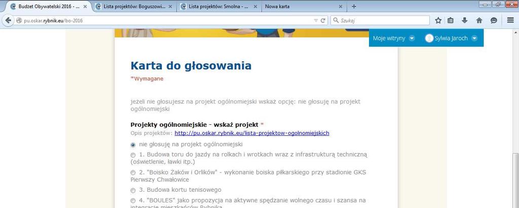Select 'nie głosuję na projekt ogólnomiejski' option
This screenshot has width=519, height=208.
133,145
